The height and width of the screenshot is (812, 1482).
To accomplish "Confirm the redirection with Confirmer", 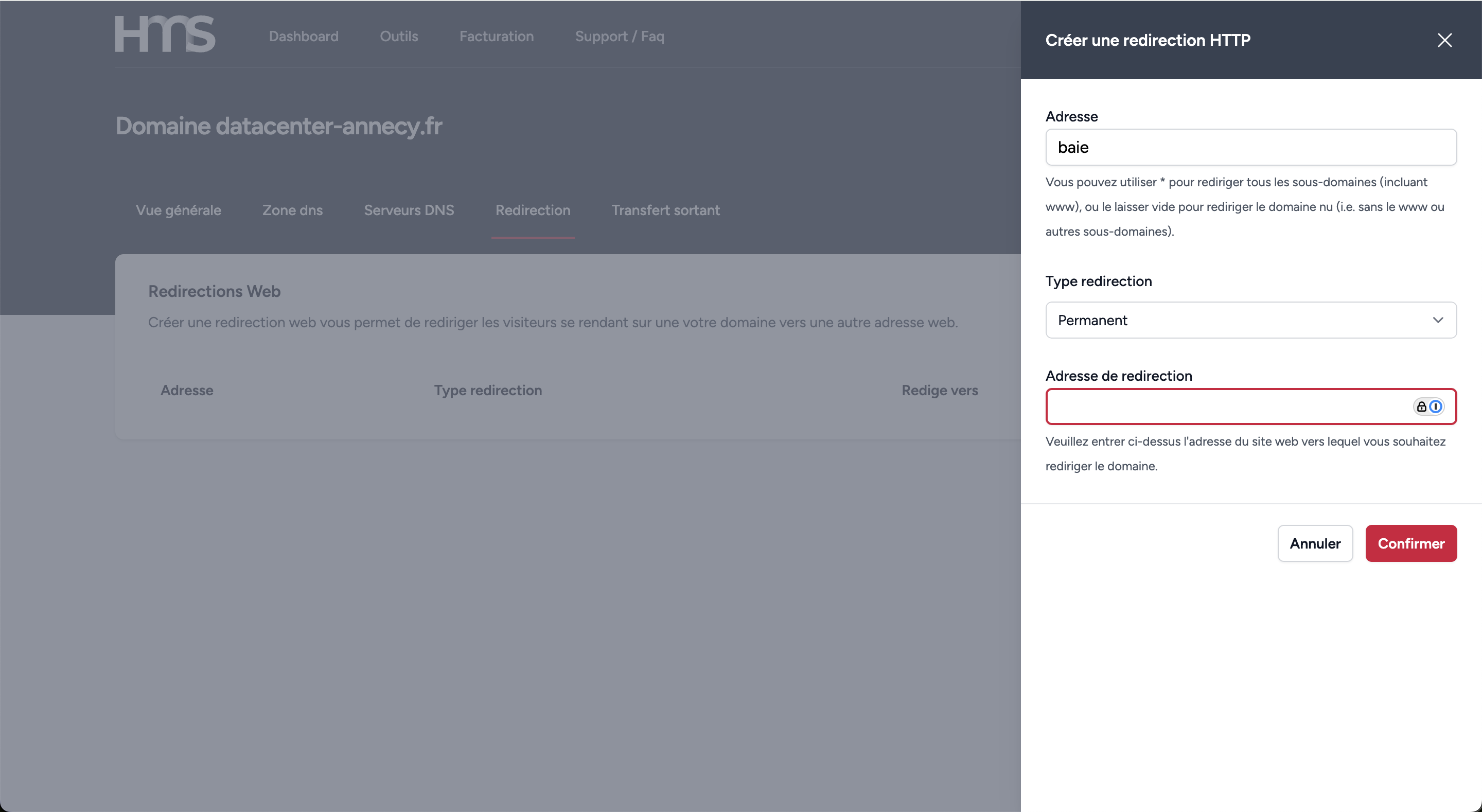I will click(1410, 543).
